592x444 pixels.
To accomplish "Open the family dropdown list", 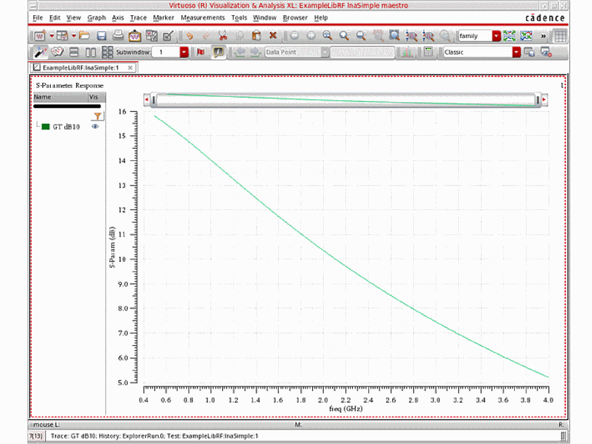I will tap(496, 36).
